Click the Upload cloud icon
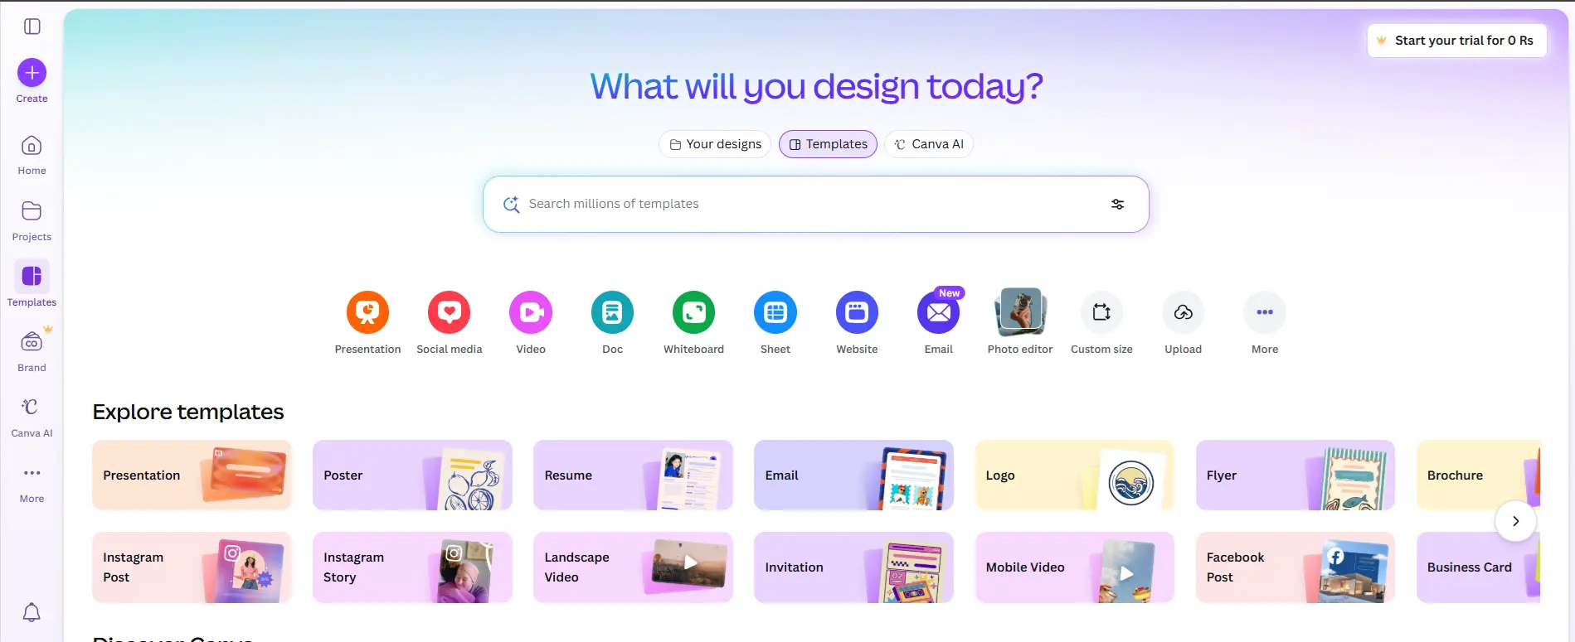This screenshot has width=1575, height=642. [x=1183, y=312]
